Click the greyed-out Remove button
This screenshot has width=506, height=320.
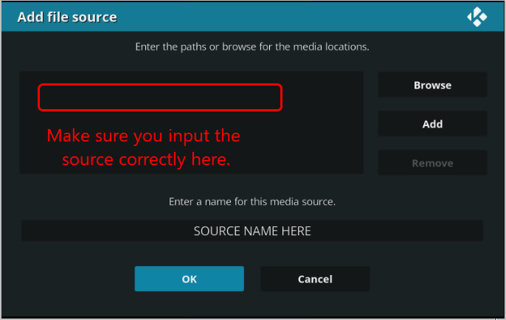click(x=432, y=163)
